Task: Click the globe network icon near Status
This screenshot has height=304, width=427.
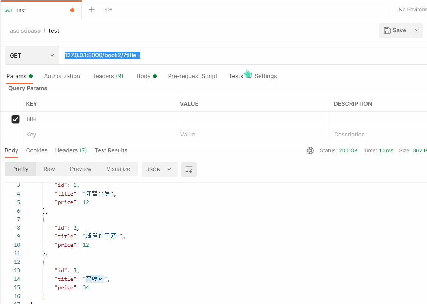Action: 310,150
